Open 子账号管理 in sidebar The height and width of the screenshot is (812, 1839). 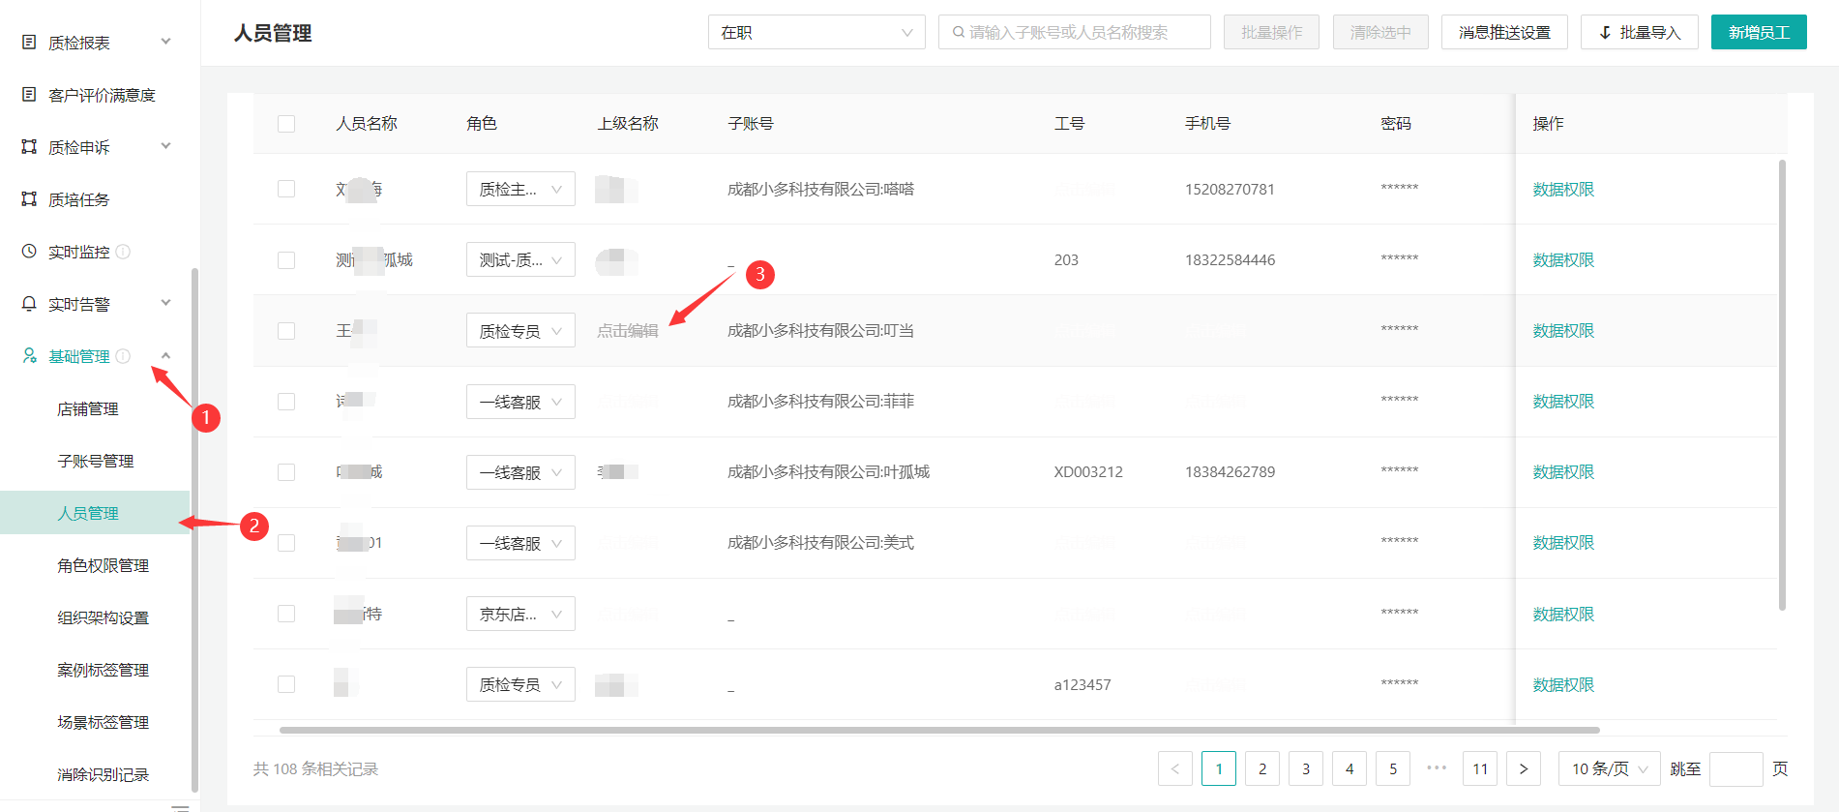point(96,462)
